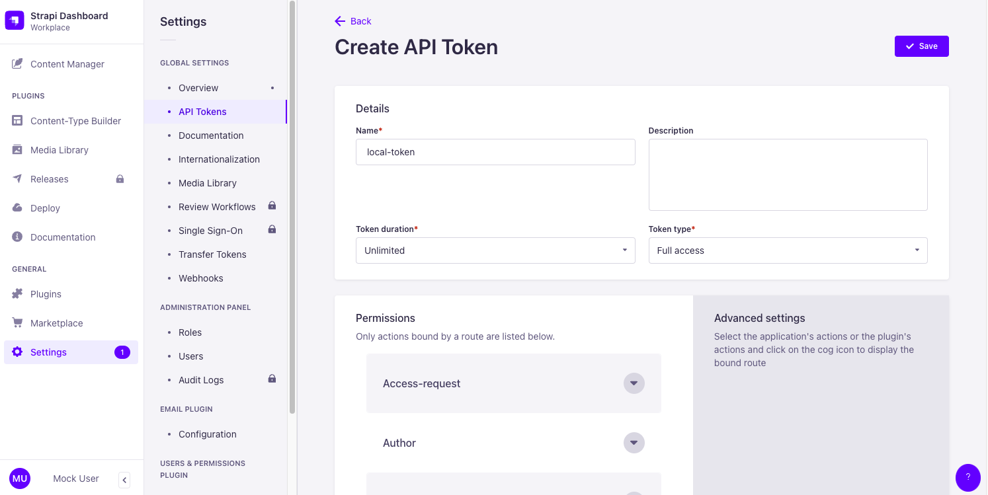Click into the Description text area
Image resolution: width=988 pixels, height=495 pixels.
pos(787,174)
